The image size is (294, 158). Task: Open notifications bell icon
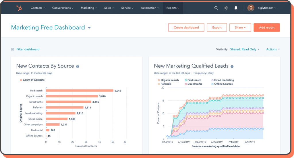pos(236,8)
